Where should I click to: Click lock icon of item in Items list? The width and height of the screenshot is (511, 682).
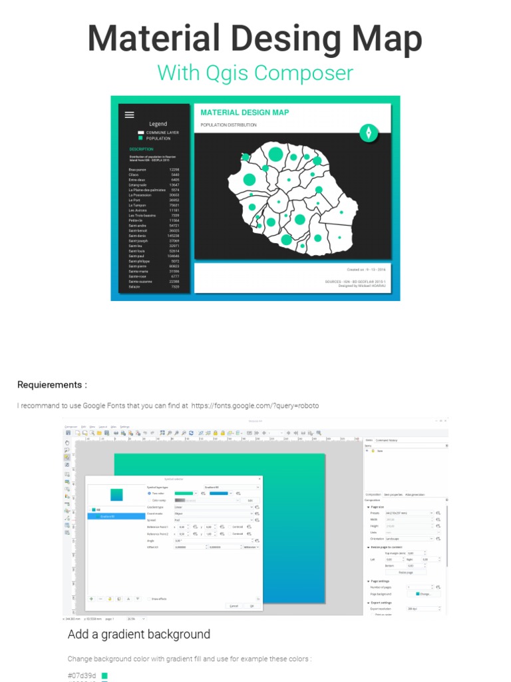pyautogui.click(x=373, y=451)
